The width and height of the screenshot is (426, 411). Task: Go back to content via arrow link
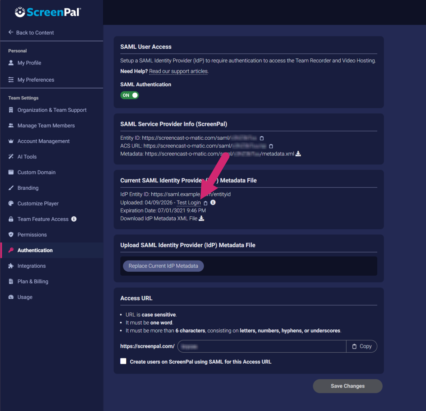tap(31, 32)
